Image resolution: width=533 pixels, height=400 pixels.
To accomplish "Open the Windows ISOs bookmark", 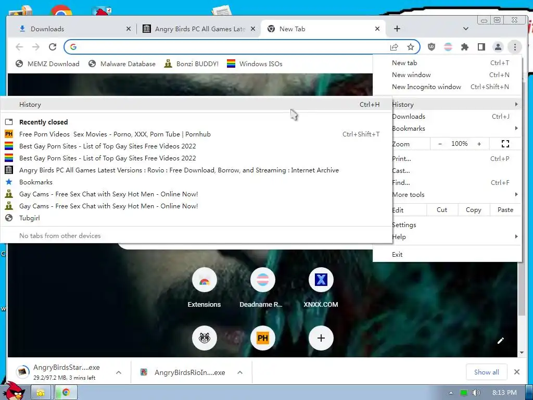I will click(x=255, y=64).
